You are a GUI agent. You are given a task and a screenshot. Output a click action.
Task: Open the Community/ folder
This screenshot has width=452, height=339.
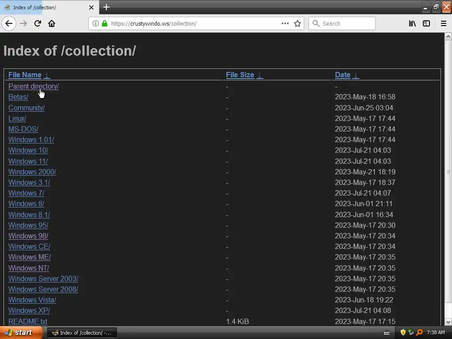(26, 108)
